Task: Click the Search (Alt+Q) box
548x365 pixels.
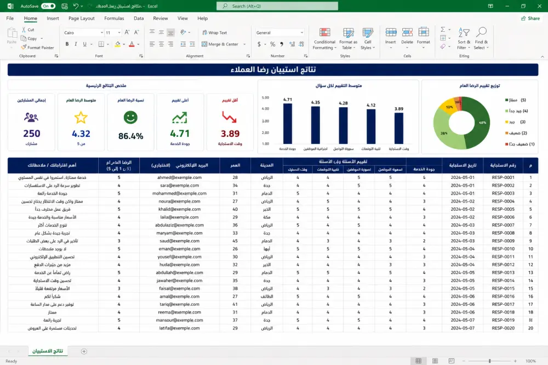Action: tap(277, 6)
